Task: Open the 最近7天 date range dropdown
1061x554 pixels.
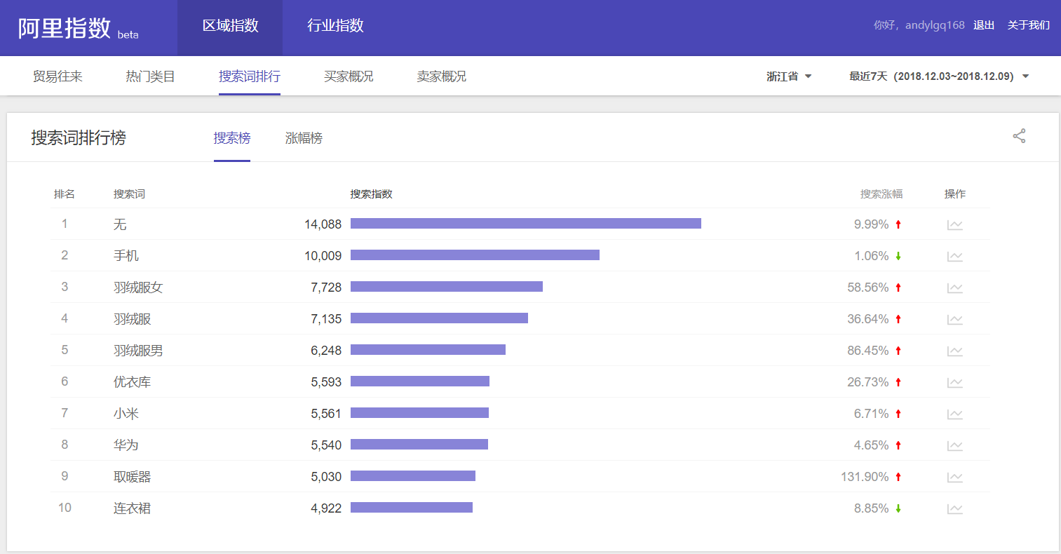Action: click(x=939, y=76)
